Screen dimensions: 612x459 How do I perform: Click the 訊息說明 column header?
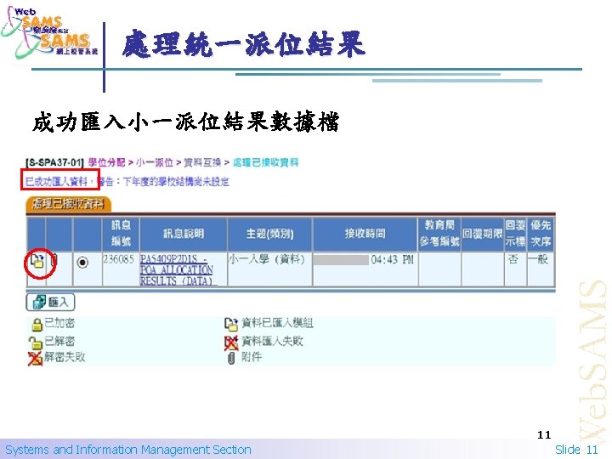click(184, 234)
